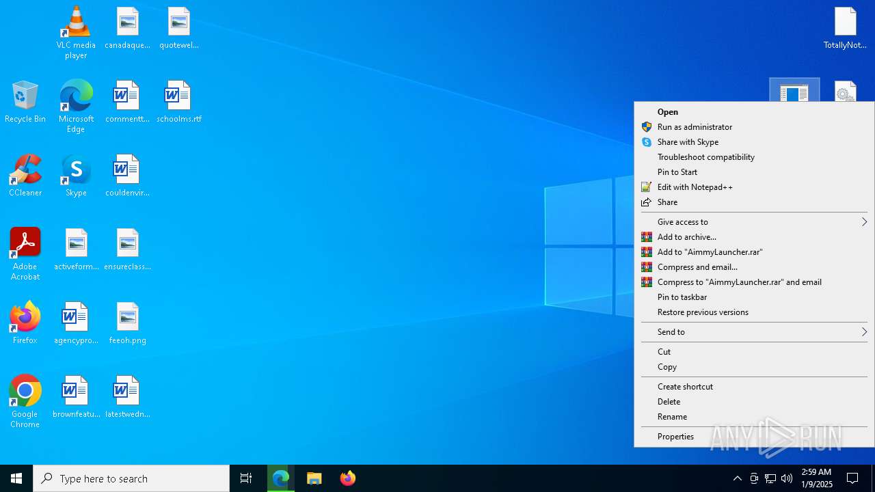The image size is (875, 492).
Task: Select the couldenvir... Word document
Action: [127, 176]
